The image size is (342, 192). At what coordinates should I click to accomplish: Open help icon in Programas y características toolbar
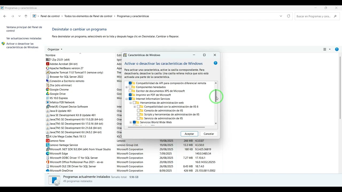[x=337, y=49]
